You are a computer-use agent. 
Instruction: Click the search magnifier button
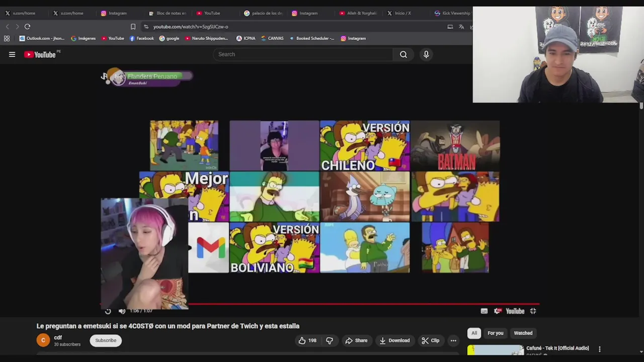point(404,54)
